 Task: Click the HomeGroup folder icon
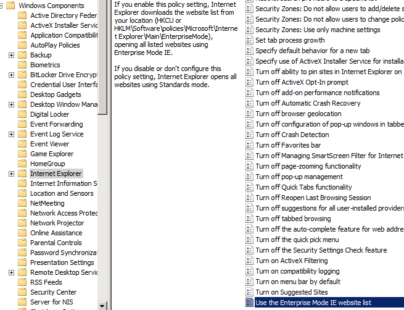click(22, 164)
